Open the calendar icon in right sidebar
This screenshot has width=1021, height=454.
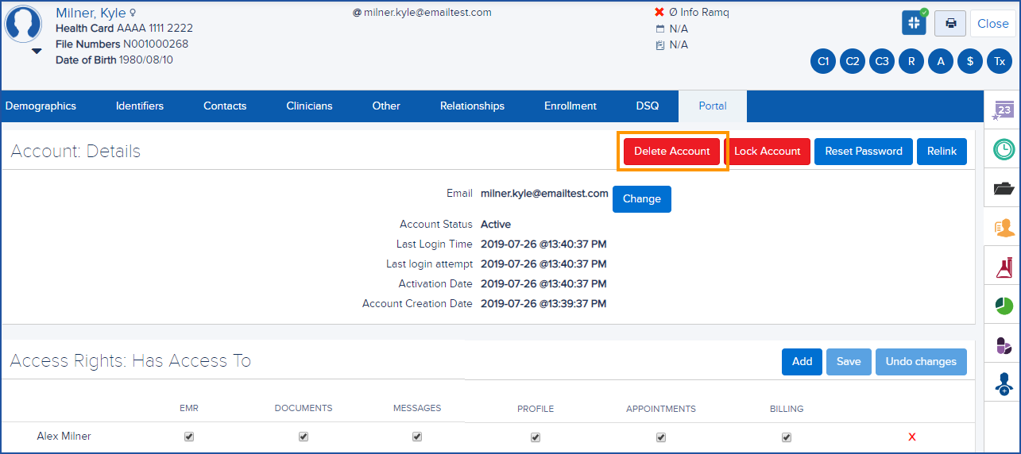1004,111
